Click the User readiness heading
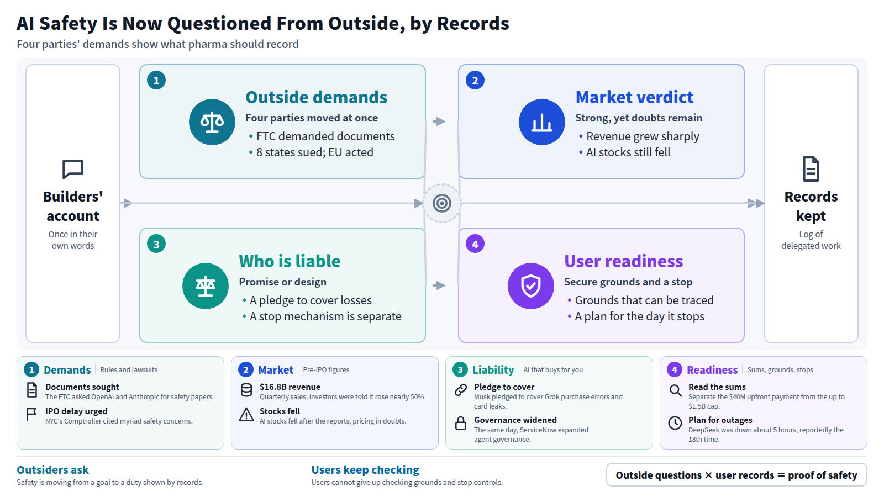Image resolution: width=884 pixels, height=497 pixels. tap(624, 261)
